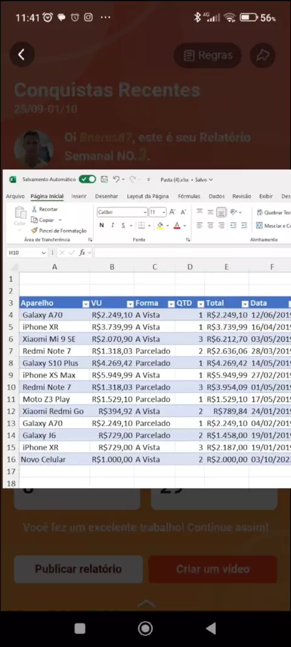Click the top align icon
Screen dimensions: 291x647
tap(200, 212)
